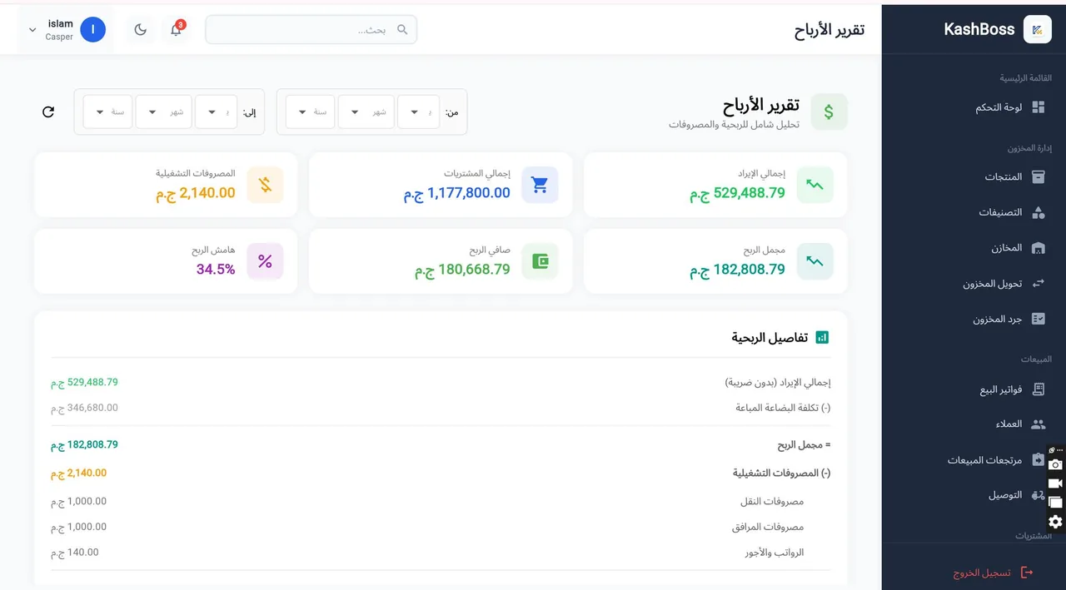This screenshot has height=590, width=1066.
Task: Click the 140.00 salaries amount
Action: pyautogui.click(x=75, y=552)
